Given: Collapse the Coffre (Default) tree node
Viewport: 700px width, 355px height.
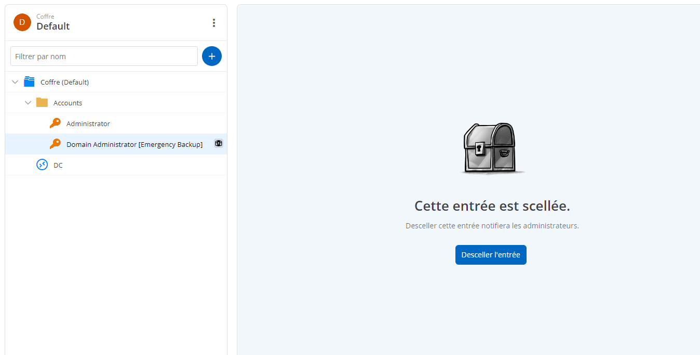Looking at the screenshot, I should [x=15, y=81].
